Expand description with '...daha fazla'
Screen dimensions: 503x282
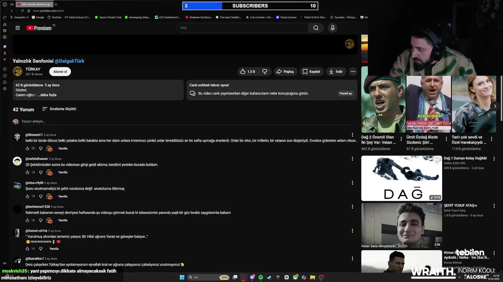(x=47, y=95)
